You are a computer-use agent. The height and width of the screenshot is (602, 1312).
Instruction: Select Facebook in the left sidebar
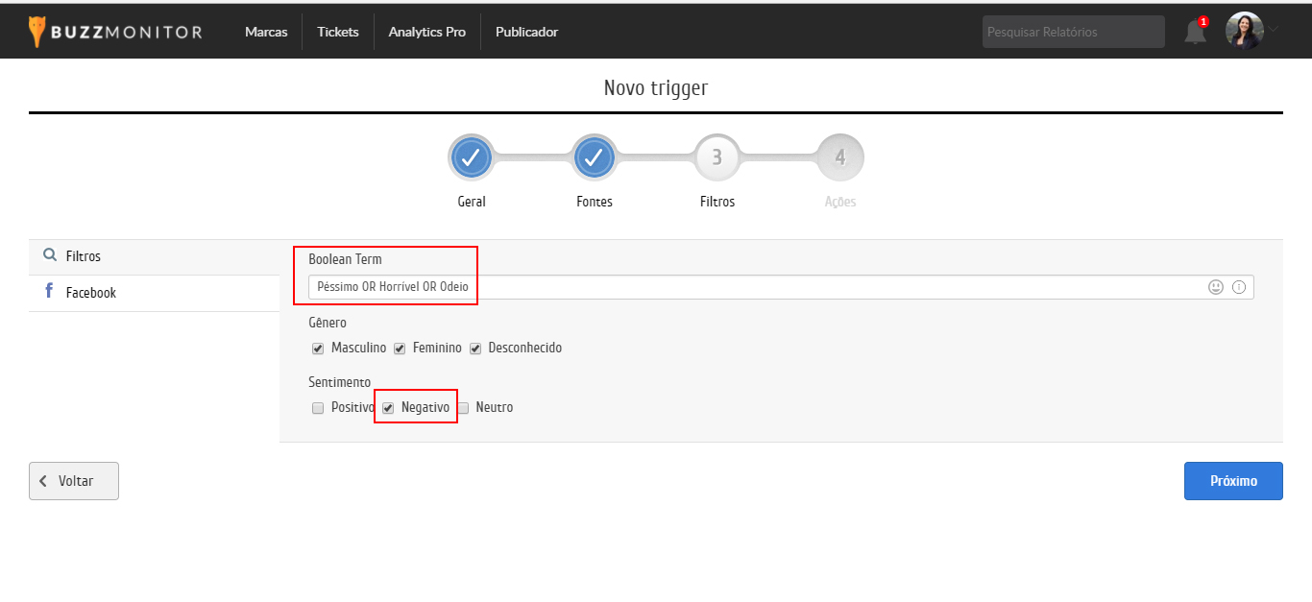pos(90,293)
